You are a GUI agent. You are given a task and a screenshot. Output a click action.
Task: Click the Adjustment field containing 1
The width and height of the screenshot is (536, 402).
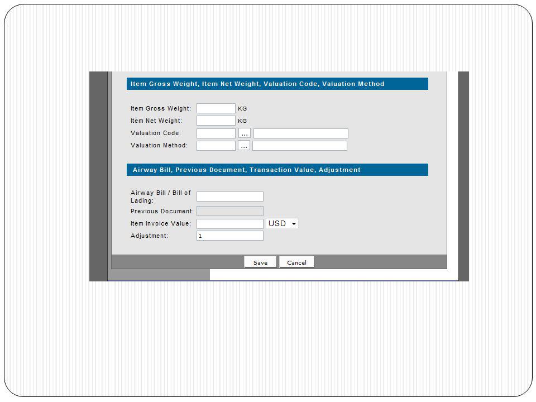229,236
